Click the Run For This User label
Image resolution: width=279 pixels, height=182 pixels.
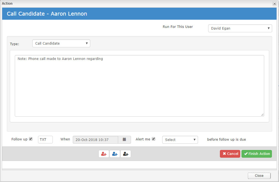coord(178,27)
